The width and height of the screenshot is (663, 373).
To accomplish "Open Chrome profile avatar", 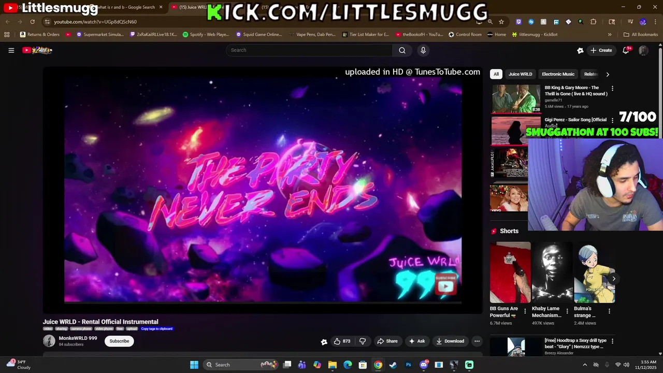I will click(643, 22).
